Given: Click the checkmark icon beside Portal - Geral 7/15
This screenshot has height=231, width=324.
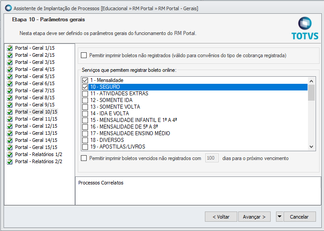Looking at the screenshot, I should click(x=9, y=90).
